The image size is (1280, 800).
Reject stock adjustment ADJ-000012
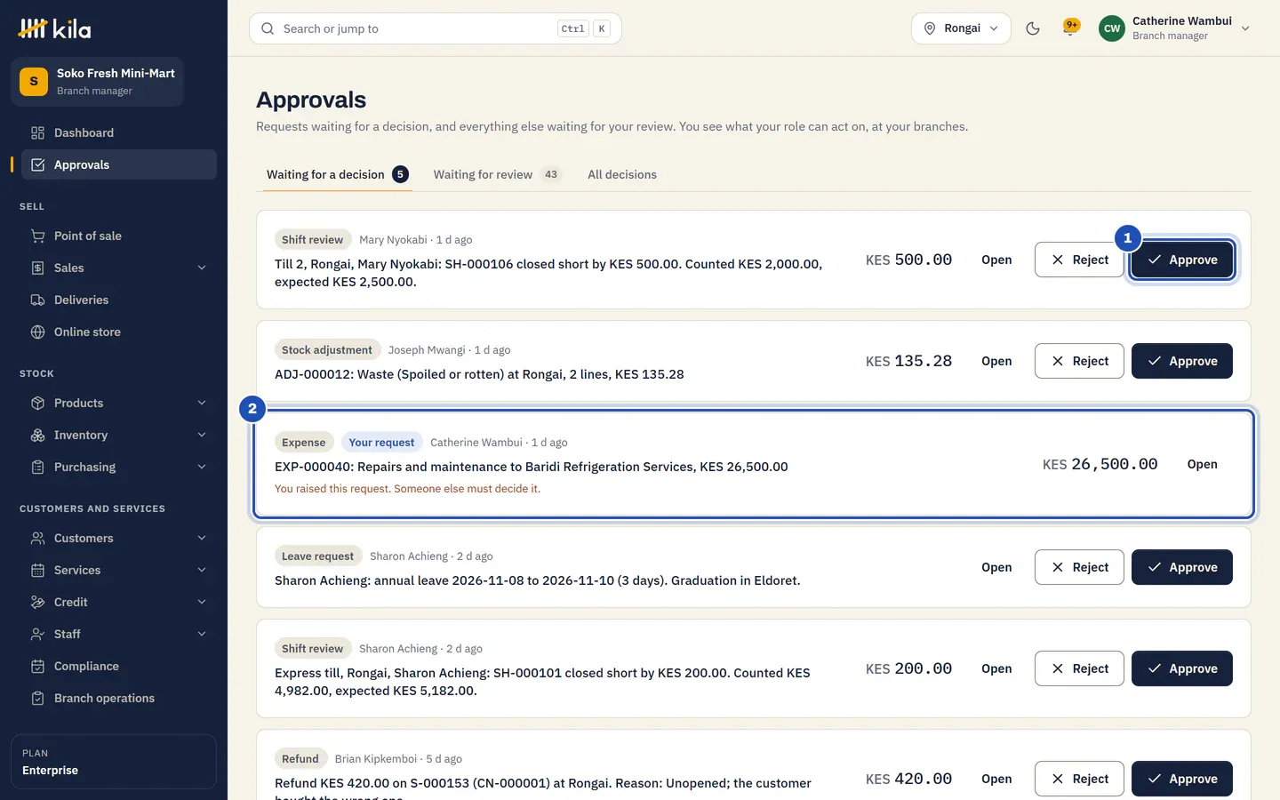(x=1079, y=361)
